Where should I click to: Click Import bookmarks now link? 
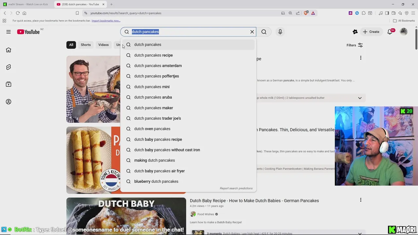tap(106, 21)
